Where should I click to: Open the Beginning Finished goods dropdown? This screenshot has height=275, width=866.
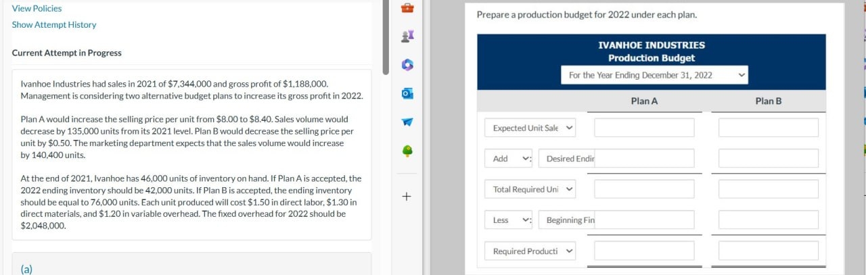(567, 220)
